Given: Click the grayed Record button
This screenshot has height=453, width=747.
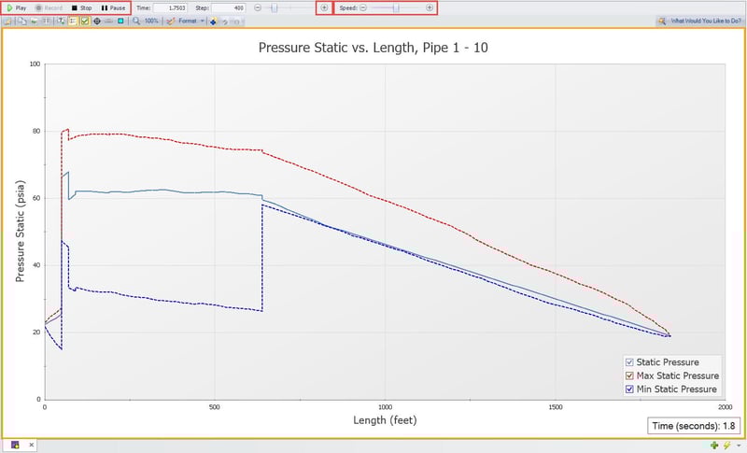Looking at the screenshot, I should click(x=49, y=7).
